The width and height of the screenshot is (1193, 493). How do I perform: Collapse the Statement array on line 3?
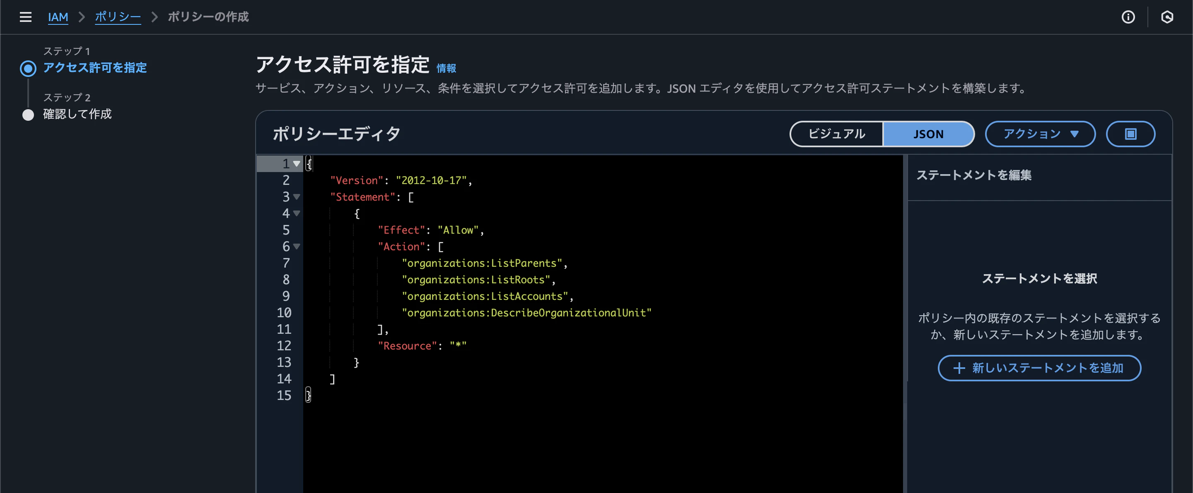(x=297, y=197)
